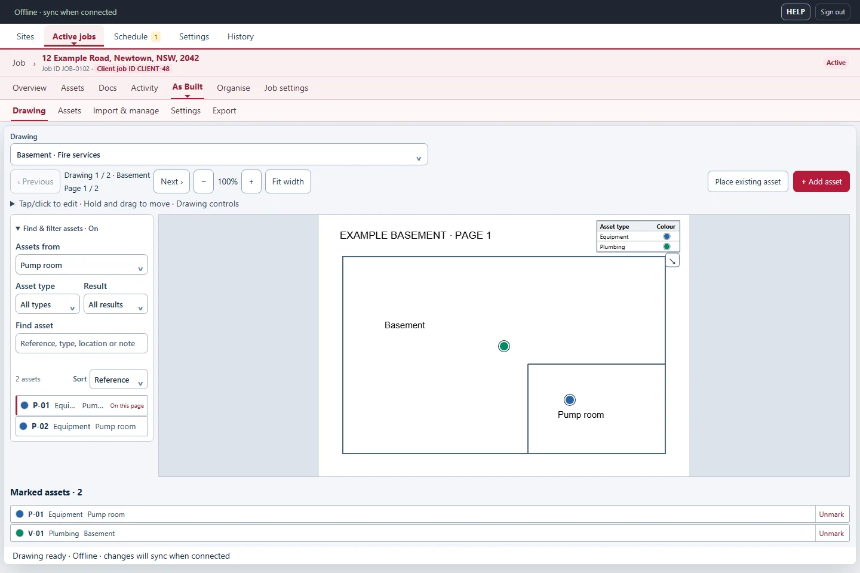The height and width of the screenshot is (573, 860).
Task: Zoom in with the plus button
Action: coord(251,181)
